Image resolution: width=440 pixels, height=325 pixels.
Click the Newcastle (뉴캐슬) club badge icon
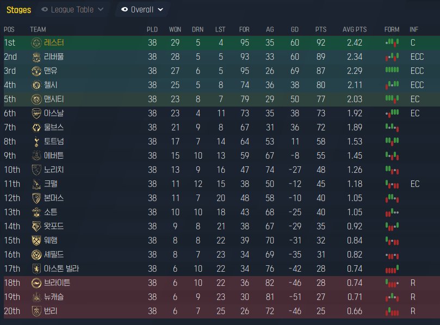36,297
